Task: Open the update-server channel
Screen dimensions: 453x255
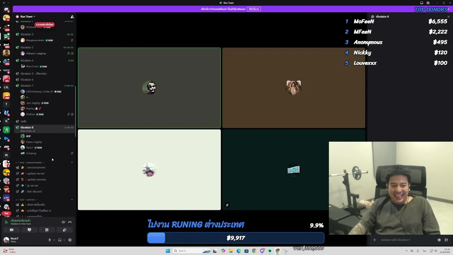Action: [x=36, y=174]
